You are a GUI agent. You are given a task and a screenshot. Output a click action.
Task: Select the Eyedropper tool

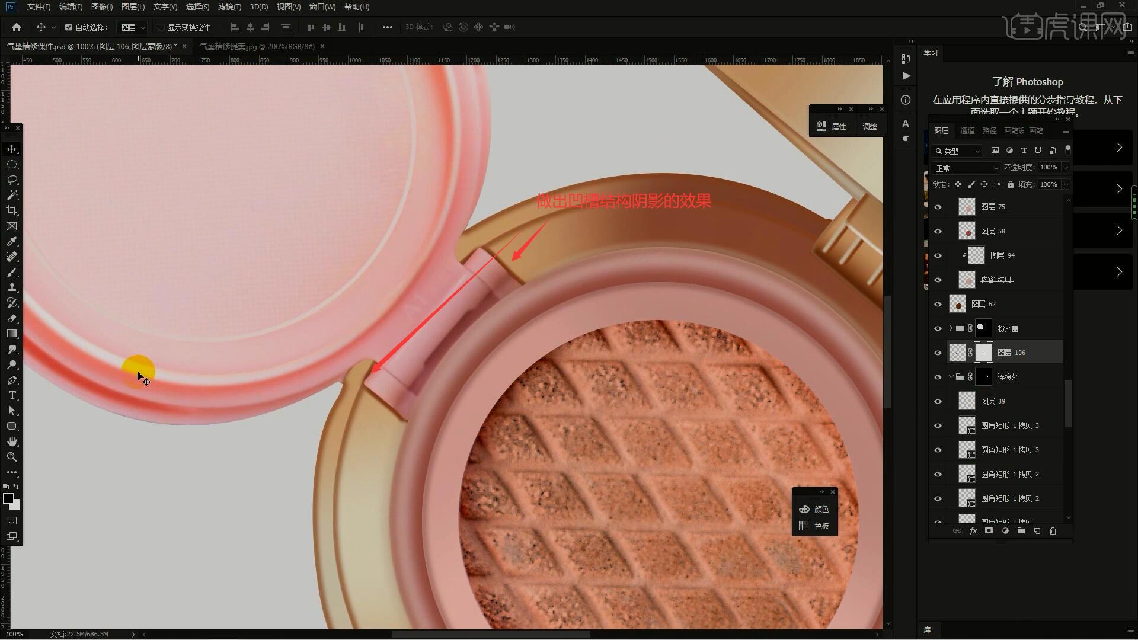pyautogui.click(x=12, y=241)
